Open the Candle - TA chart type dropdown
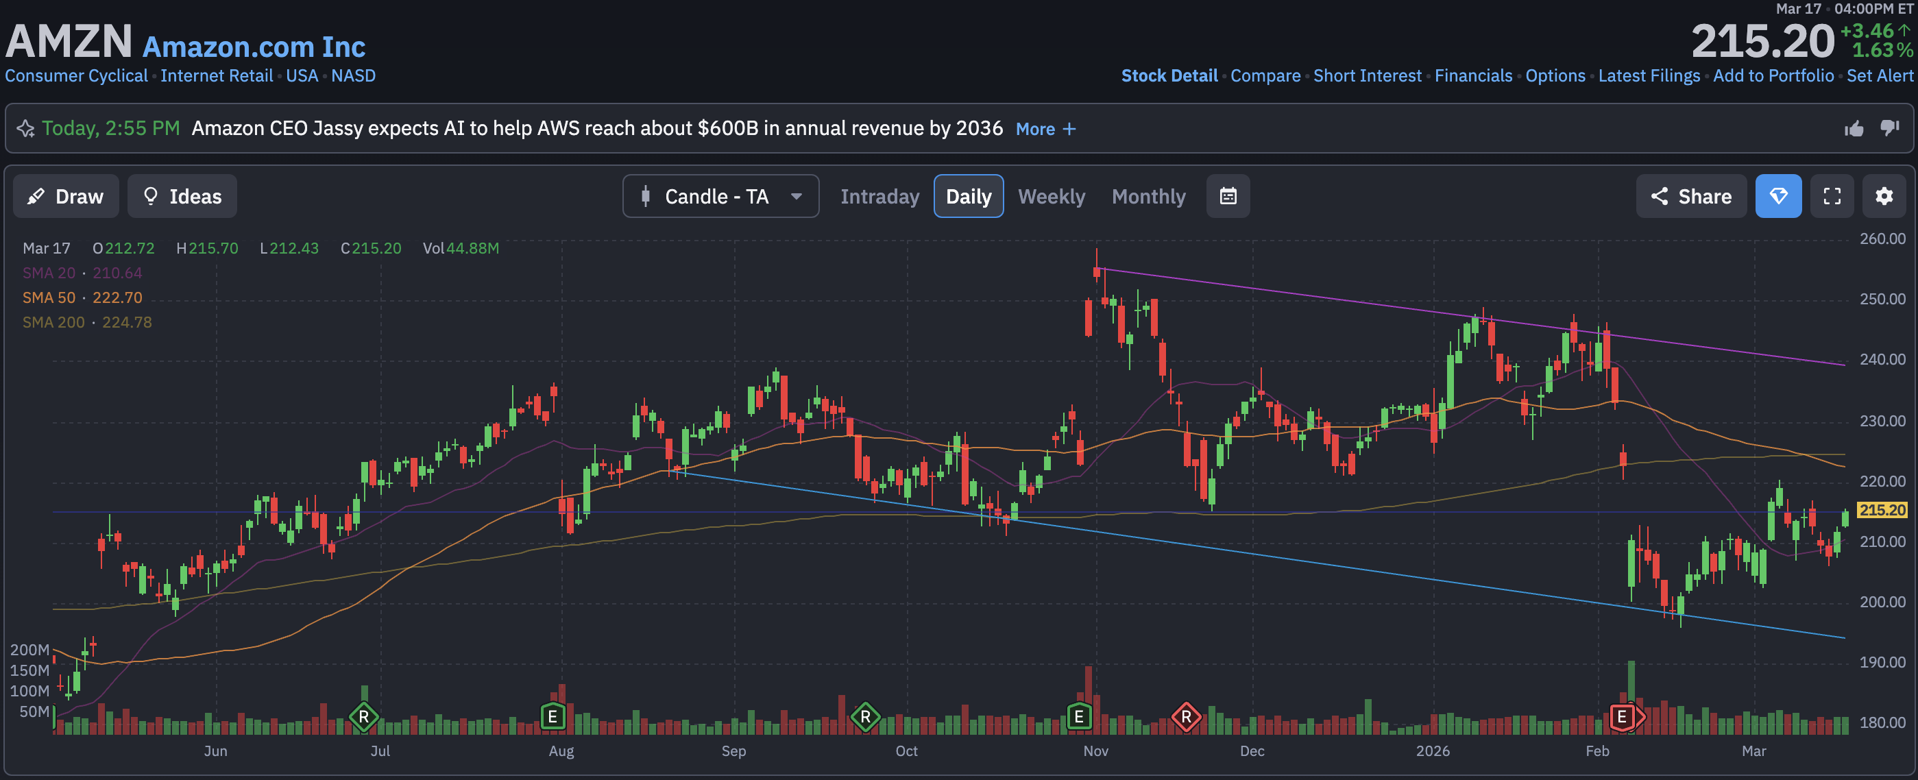 coord(720,197)
